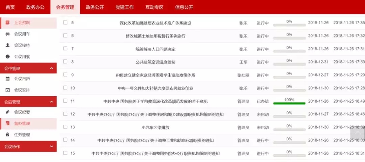The image size is (365, 162).
Task: Click the calendar icon beside 会议日历
Action: 7,79
